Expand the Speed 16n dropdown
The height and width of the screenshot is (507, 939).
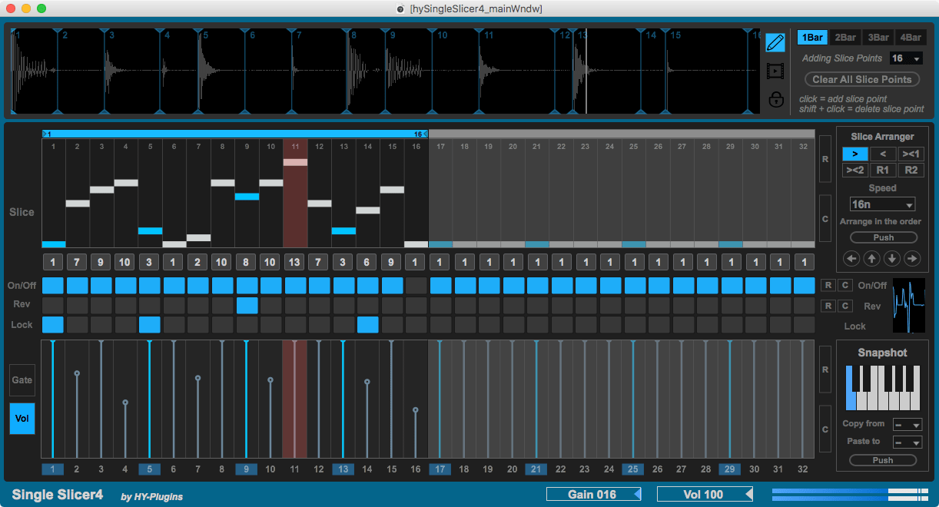[x=882, y=204]
